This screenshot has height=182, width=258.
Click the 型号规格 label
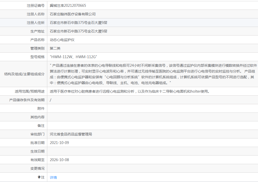click(37, 57)
